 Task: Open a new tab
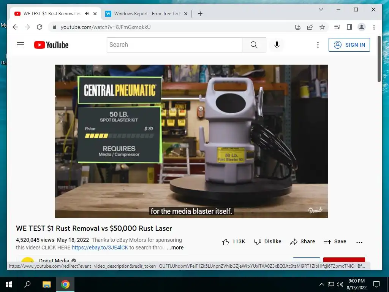[x=200, y=14]
